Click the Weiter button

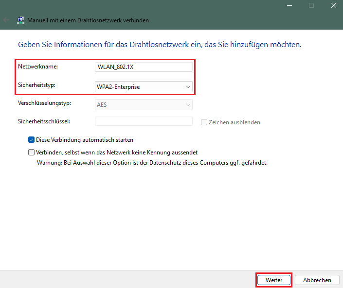274,280
